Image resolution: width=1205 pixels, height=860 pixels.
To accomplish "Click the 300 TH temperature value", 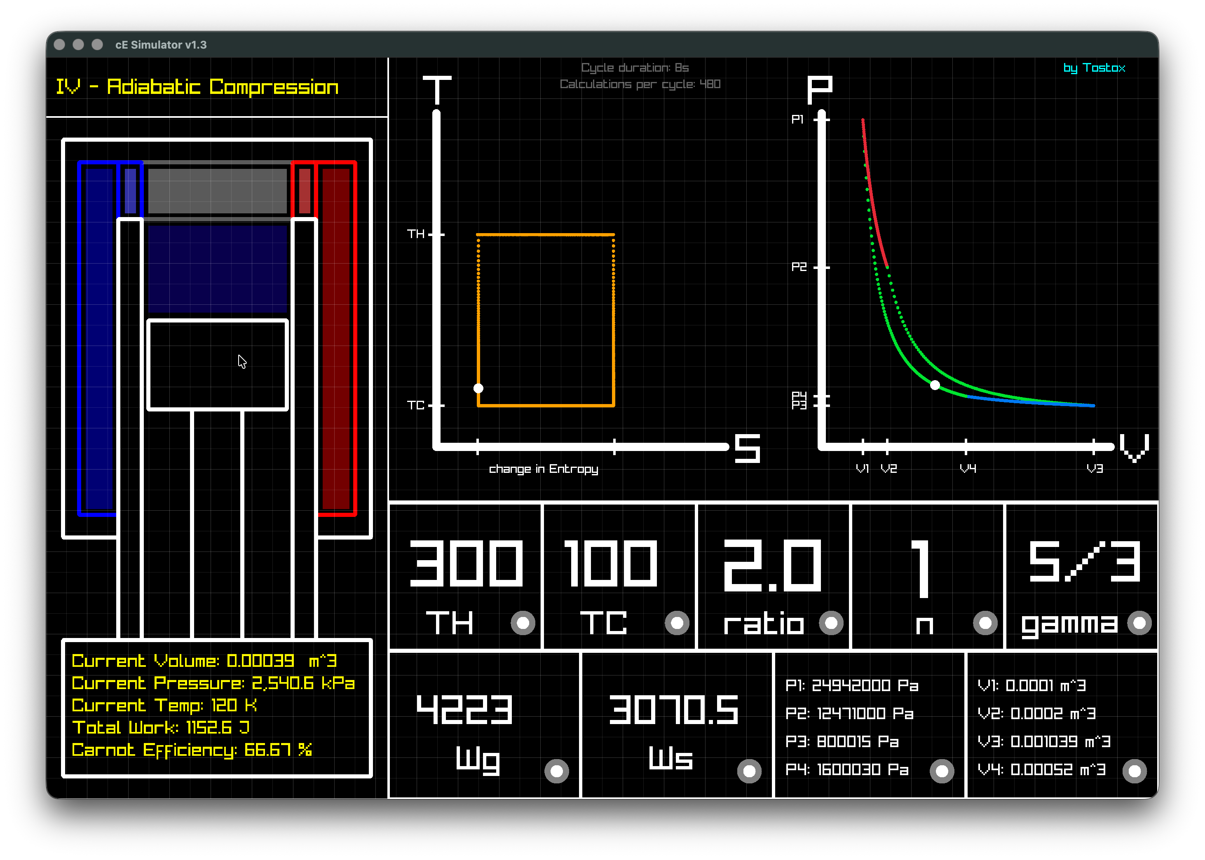I will click(x=467, y=564).
